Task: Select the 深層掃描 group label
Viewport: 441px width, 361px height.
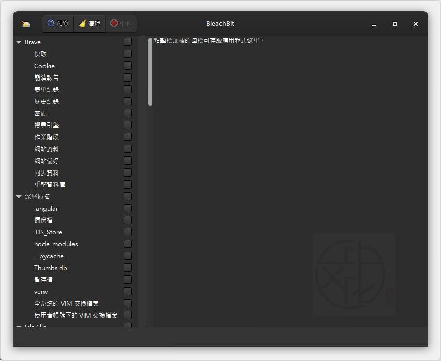Action: (37, 196)
